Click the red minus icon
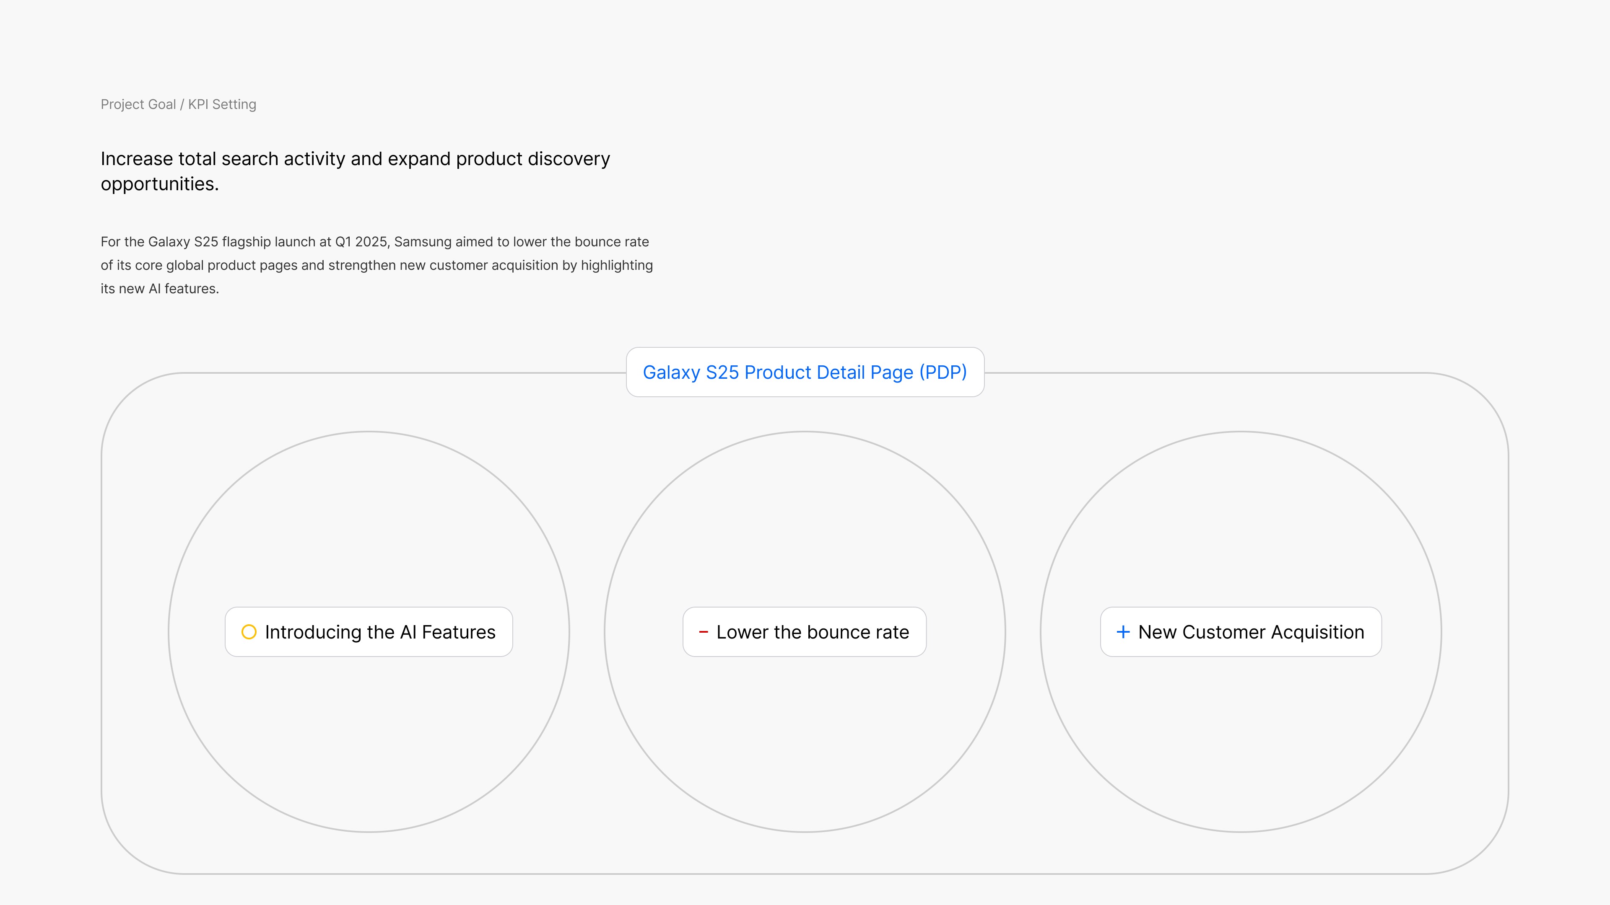Image resolution: width=1610 pixels, height=905 pixels. pyautogui.click(x=703, y=632)
